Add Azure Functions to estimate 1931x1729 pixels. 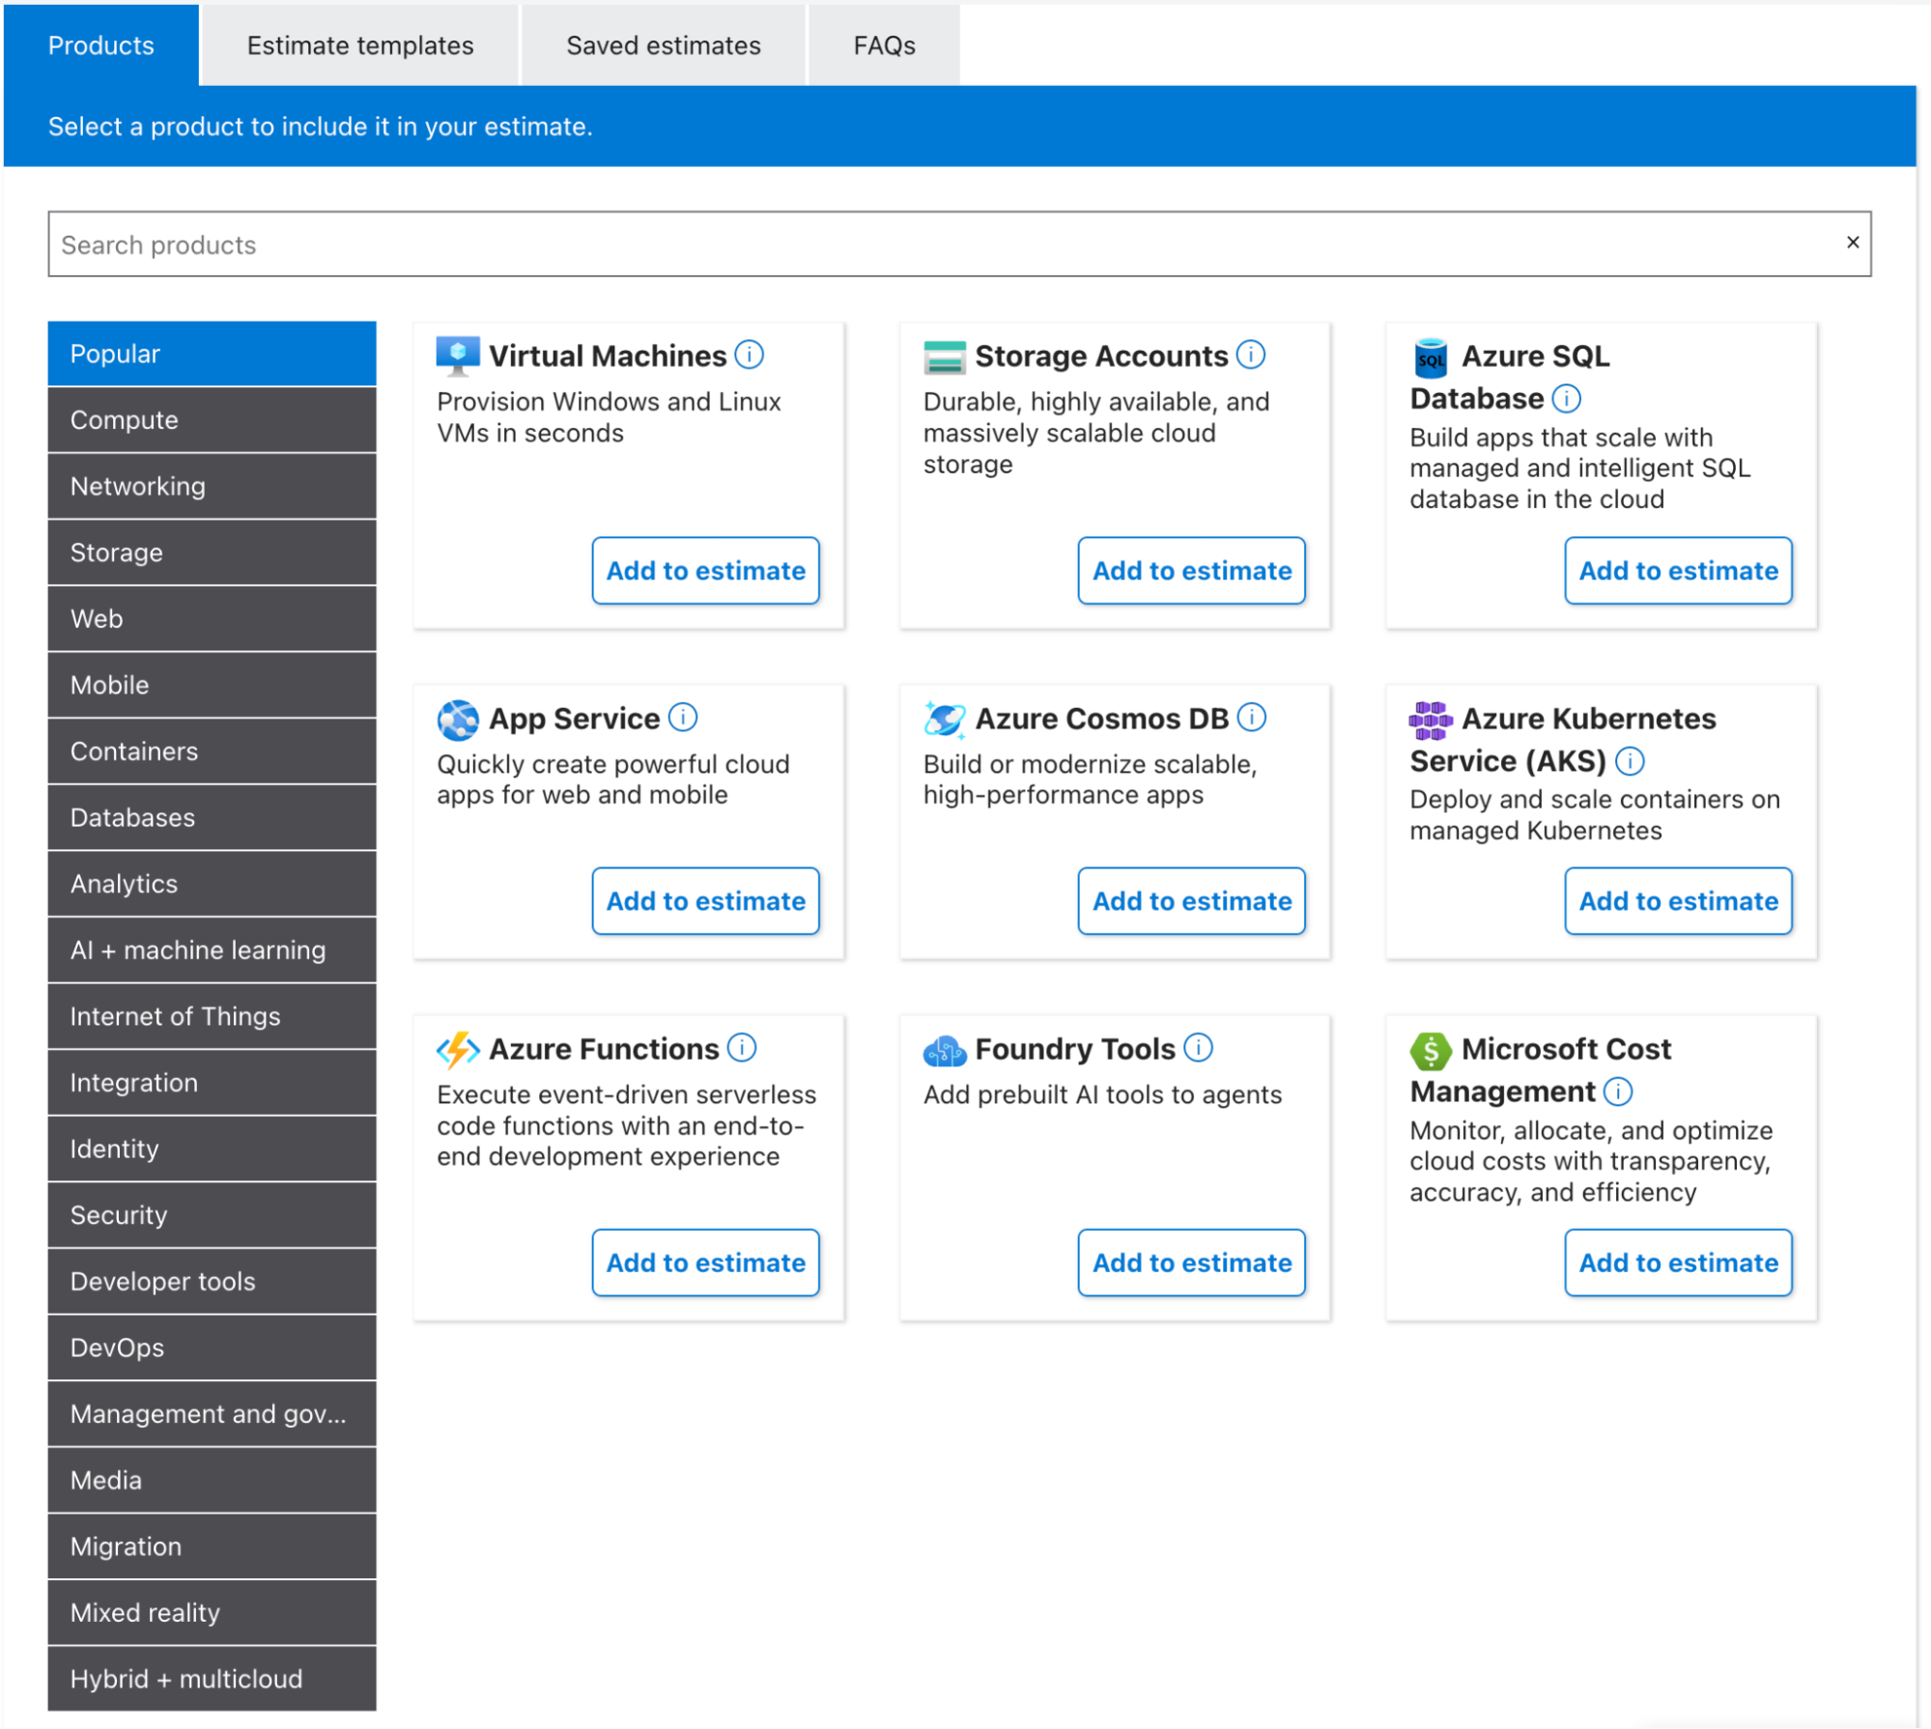(x=705, y=1262)
